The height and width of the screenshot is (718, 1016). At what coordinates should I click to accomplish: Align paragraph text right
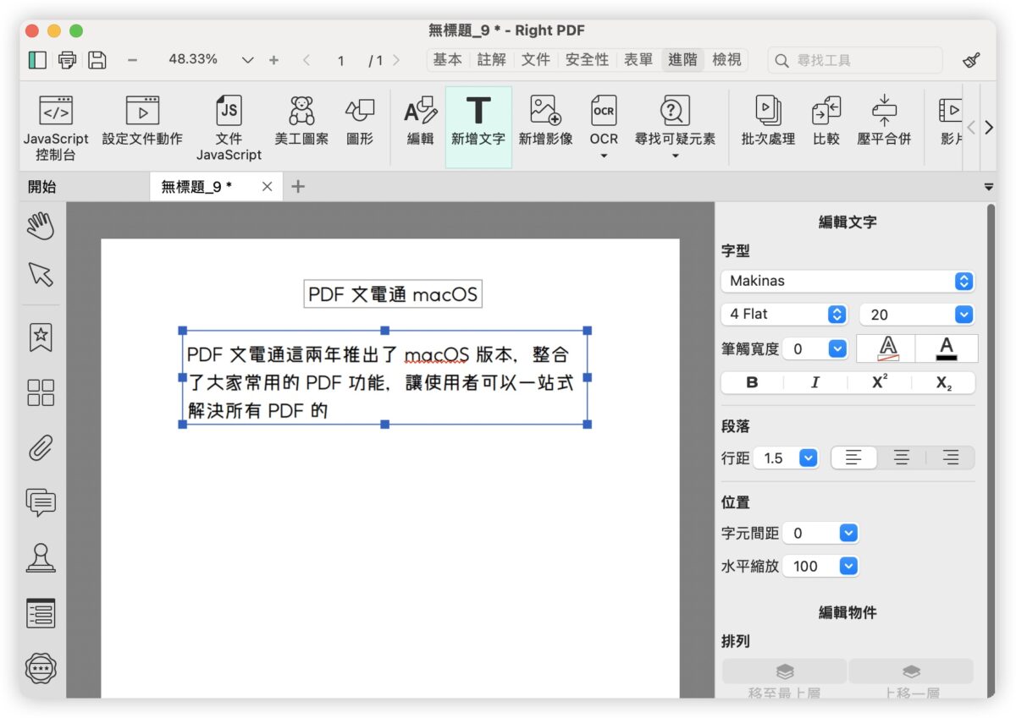[x=951, y=458]
